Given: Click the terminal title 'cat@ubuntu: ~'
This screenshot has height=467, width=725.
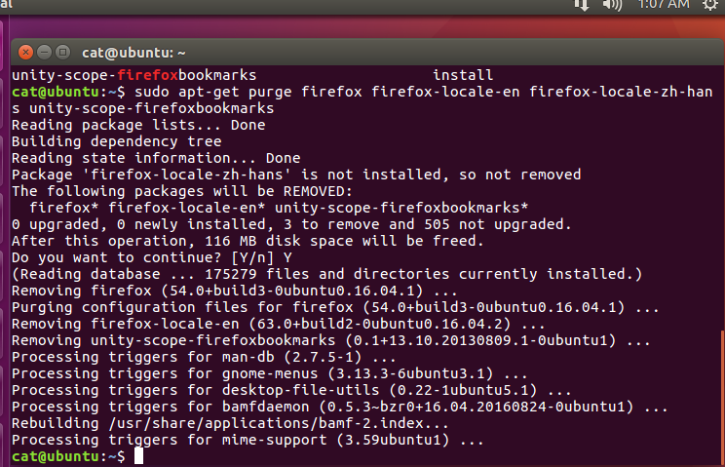Looking at the screenshot, I should pyautogui.click(x=134, y=53).
